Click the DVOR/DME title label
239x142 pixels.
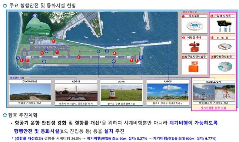point(30,82)
